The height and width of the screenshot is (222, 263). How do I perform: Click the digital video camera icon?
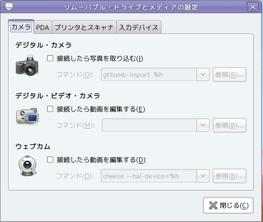click(27, 116)
